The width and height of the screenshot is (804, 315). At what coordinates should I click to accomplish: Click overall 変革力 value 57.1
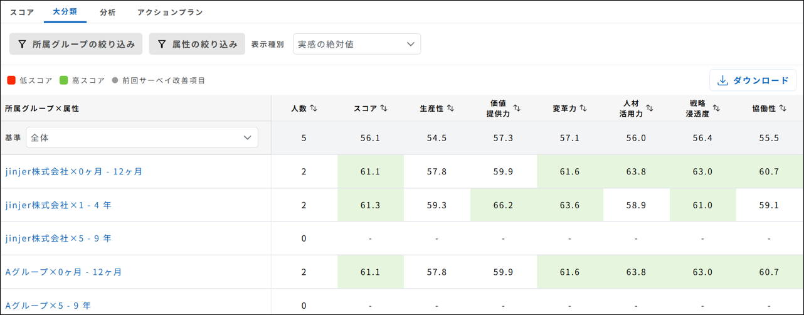tap(569, 138)
